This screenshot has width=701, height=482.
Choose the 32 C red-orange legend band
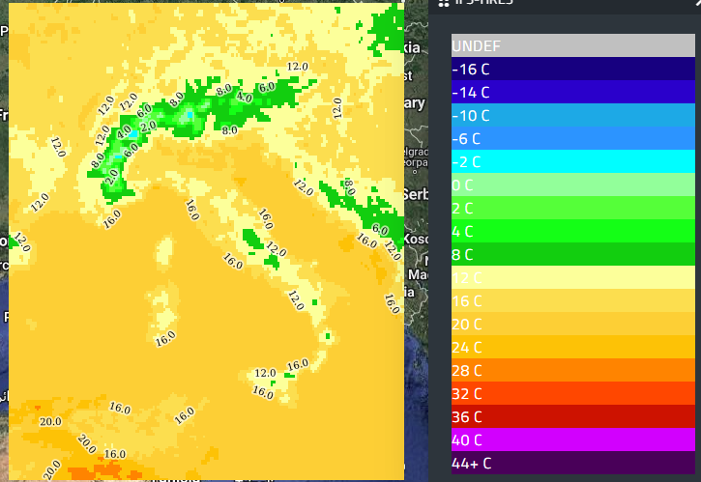(572, 393)
